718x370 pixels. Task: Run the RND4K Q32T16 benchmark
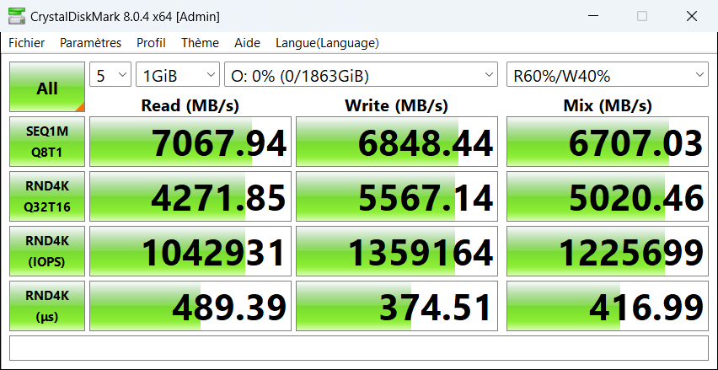[x=47, y=196]
